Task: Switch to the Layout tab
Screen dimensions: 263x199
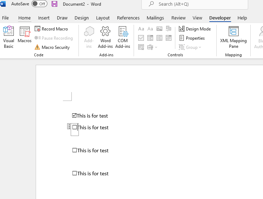Action: point(103,18)
